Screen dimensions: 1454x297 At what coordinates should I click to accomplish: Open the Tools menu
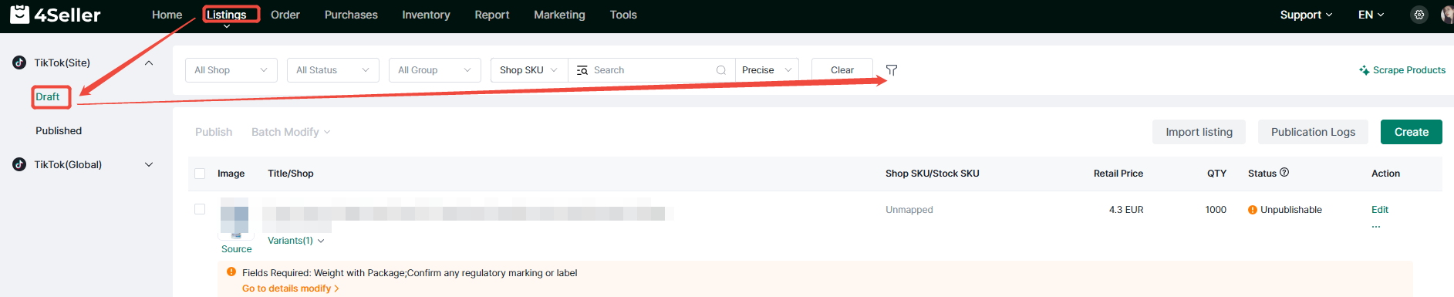coord(623,15)
